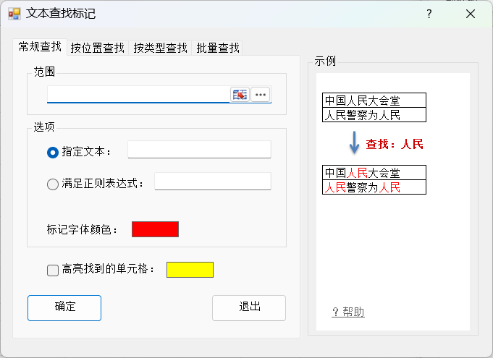Screen dimensions: 493x358
Task: Select the 指定文本 radio button
Action: pos(53,152)
